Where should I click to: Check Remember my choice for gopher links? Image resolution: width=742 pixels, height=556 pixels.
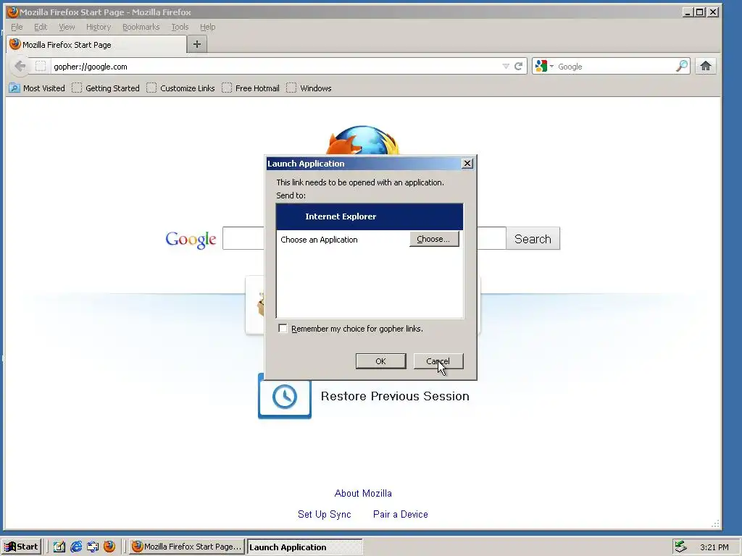(x=283, y=329)
